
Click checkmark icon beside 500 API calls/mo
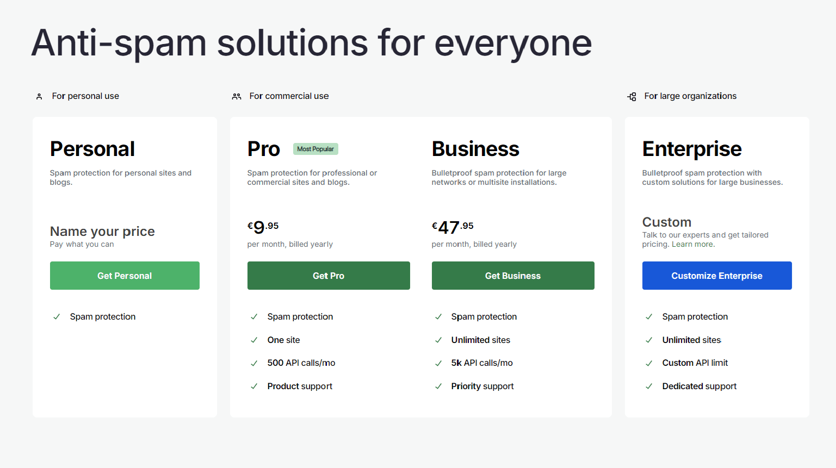click(x=254, y=363)
